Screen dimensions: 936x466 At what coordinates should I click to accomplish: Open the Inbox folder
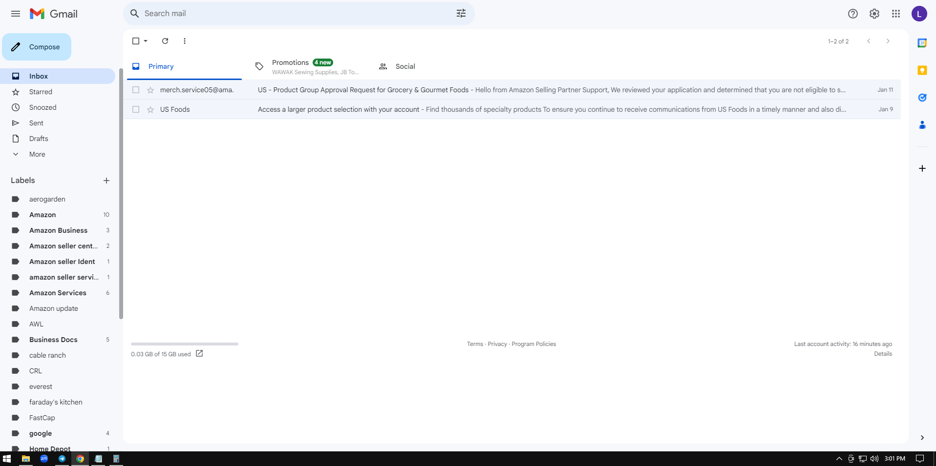58,76
